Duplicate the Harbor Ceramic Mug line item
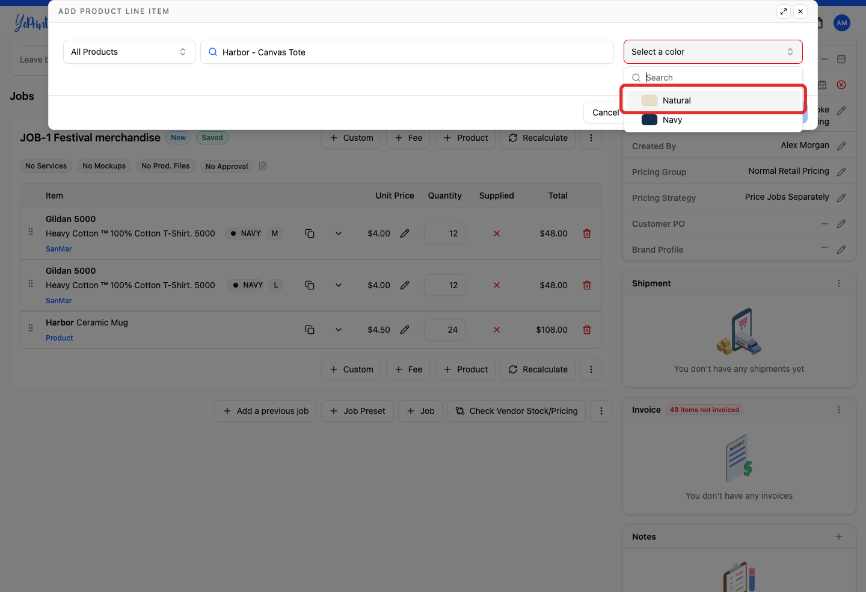 coord(310,330)
